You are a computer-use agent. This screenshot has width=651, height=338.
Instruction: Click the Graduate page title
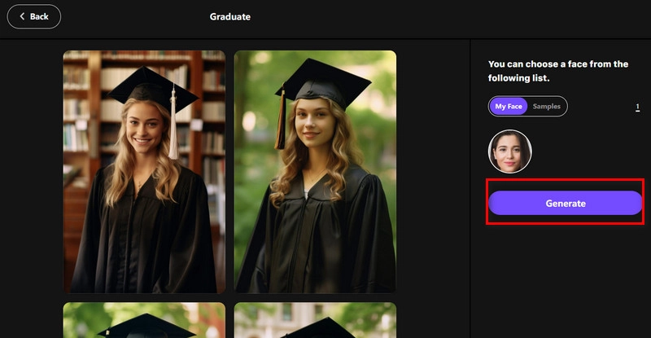[230, 16]
